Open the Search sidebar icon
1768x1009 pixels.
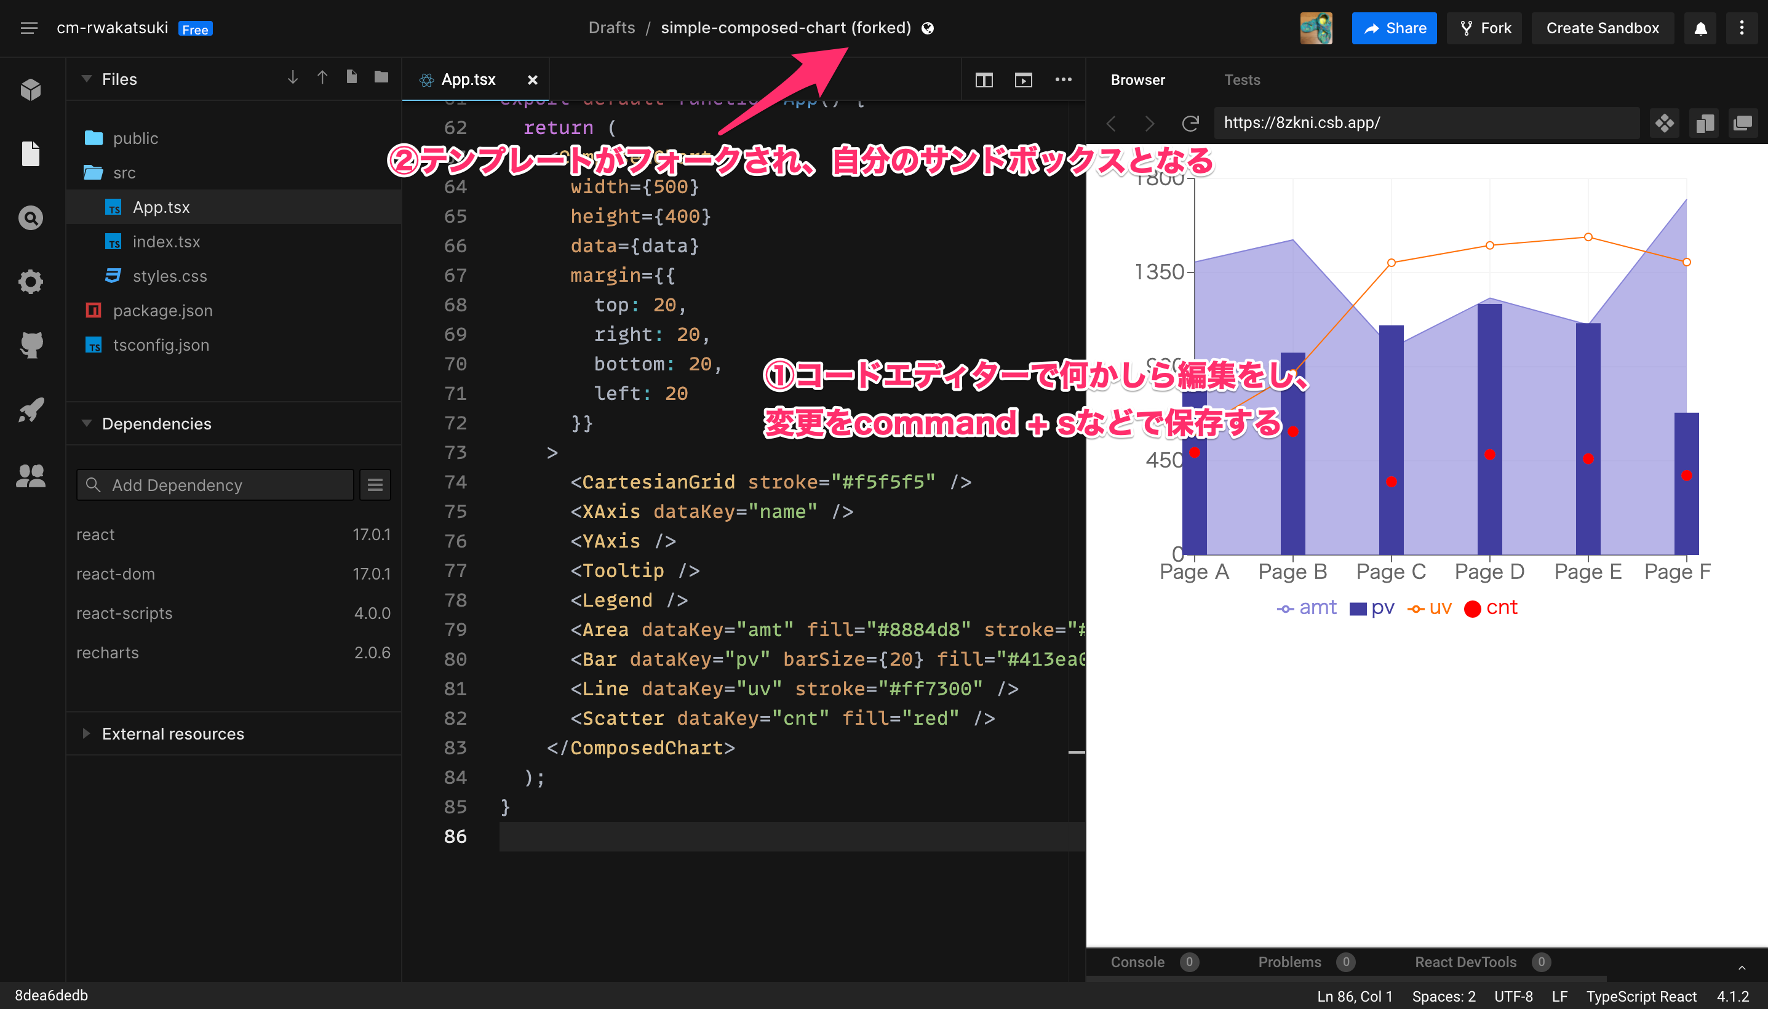point(31,218)
